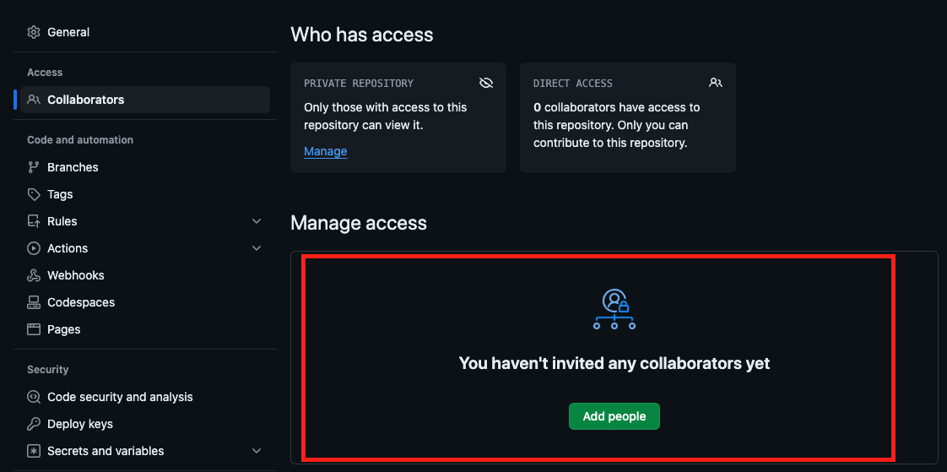Click the Deploy keys key icon

point(34,424)
